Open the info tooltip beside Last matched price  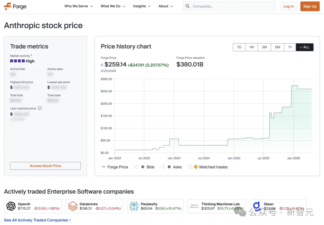pos(40,108)
